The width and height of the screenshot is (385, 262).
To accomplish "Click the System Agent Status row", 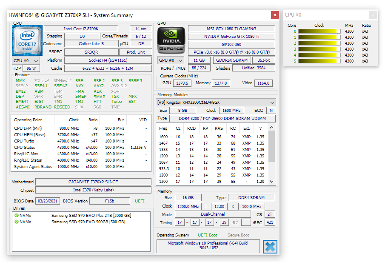I will pyautogui.click(x=81, y=167).
